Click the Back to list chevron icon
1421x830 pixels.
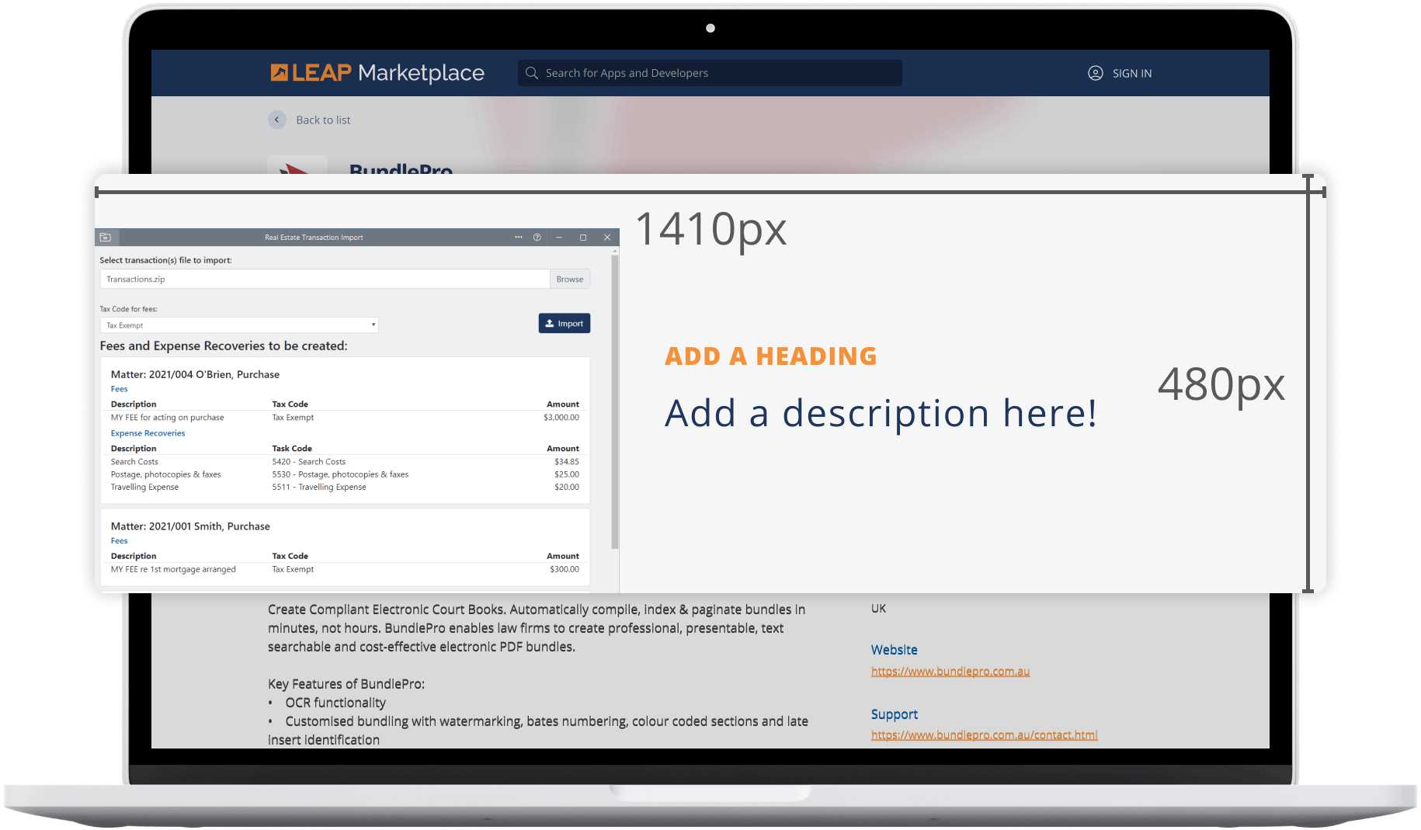point(277,120)
